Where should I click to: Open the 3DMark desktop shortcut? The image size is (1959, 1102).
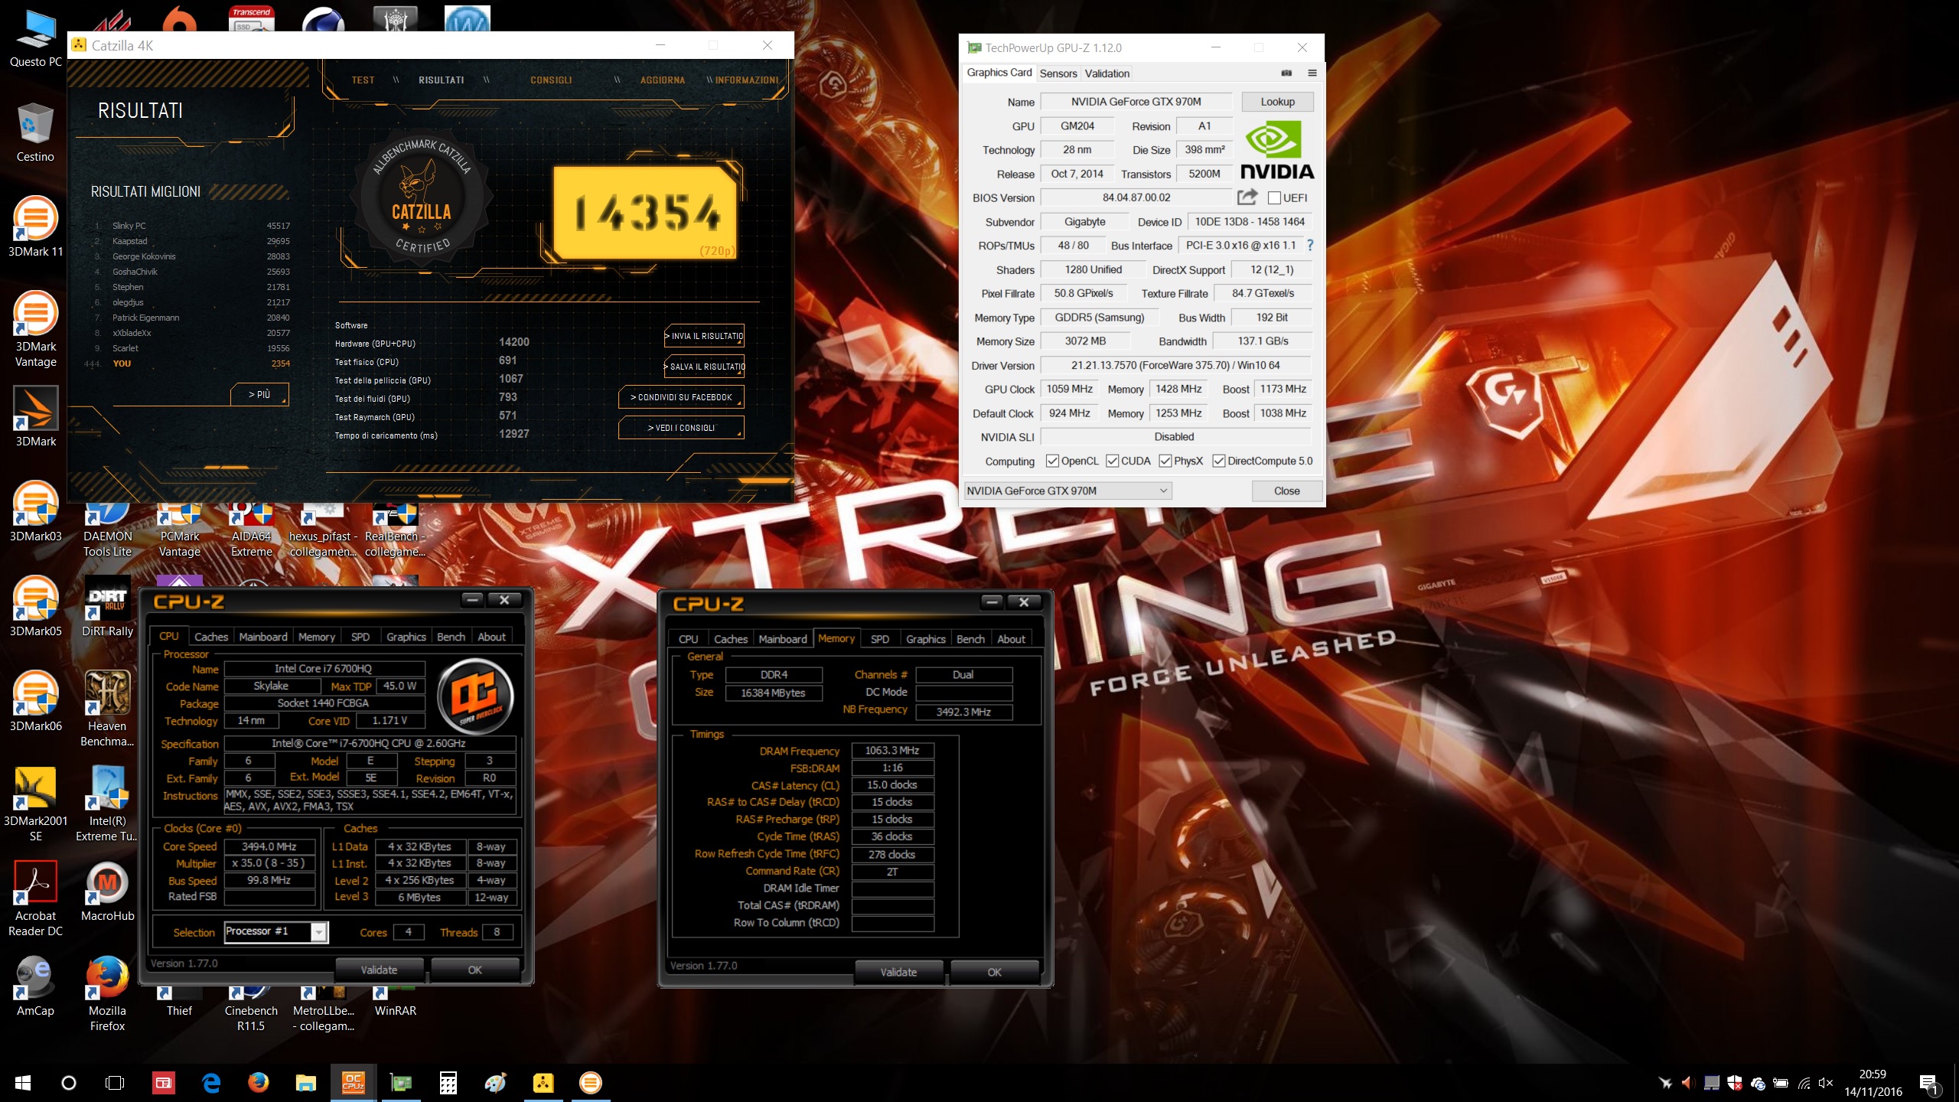pyautogui.click(x=35, y=418)
